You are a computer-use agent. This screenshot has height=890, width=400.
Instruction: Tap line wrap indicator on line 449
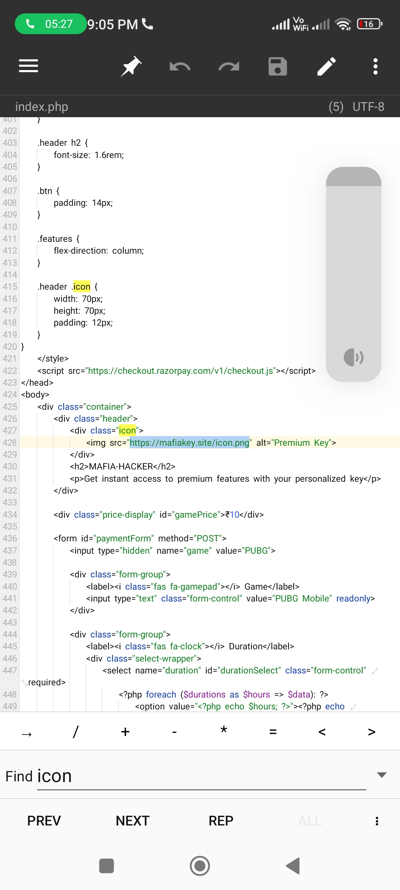coord(353,706)
